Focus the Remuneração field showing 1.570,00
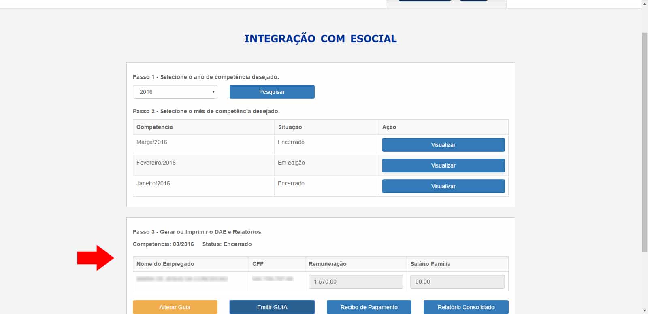The image size is (648, 314). (x=356, y=282)
